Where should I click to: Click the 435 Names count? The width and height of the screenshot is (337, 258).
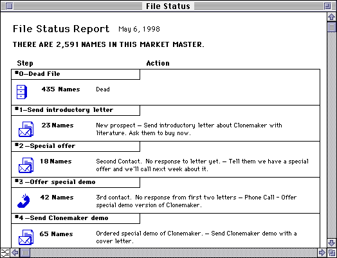pyautogui.click(x=60, y=89)
